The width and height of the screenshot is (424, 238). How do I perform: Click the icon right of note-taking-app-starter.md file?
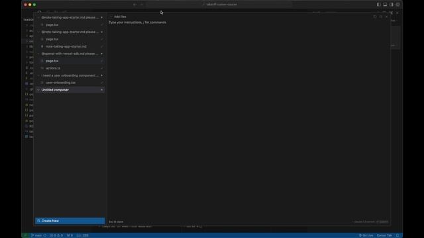click(102, 46)
